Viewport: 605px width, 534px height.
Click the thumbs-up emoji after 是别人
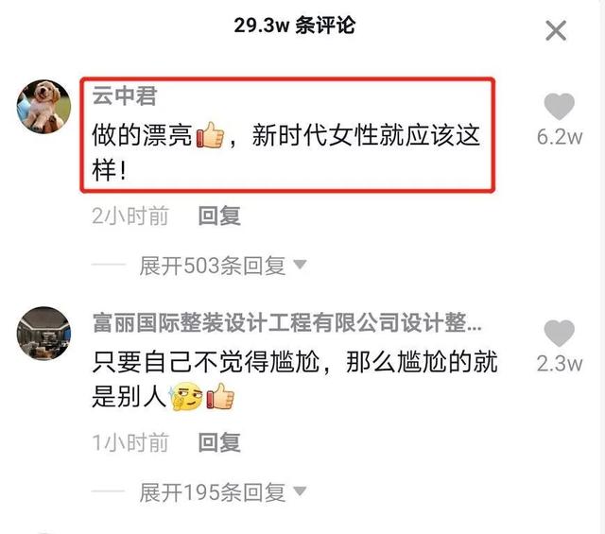click(x=220, y=396)
